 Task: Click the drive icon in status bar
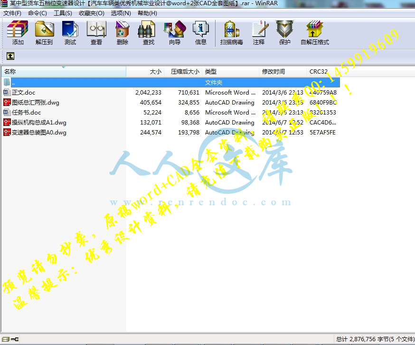[5, 339]
